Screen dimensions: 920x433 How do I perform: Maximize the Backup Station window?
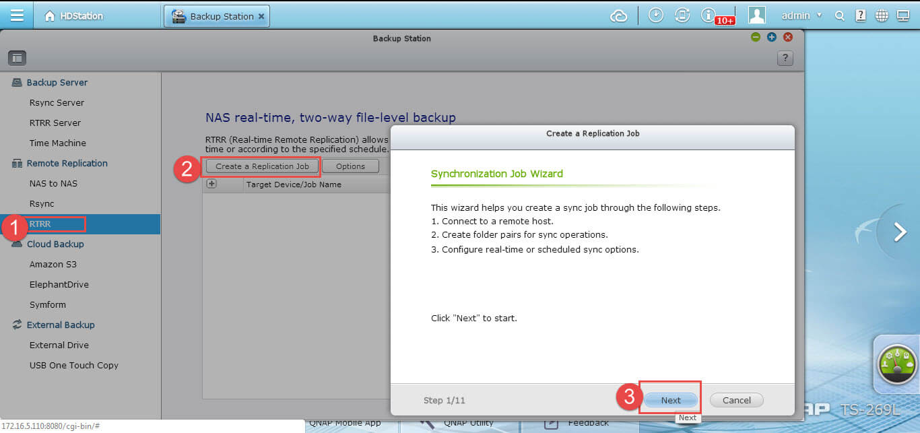[x=772, y=38]
